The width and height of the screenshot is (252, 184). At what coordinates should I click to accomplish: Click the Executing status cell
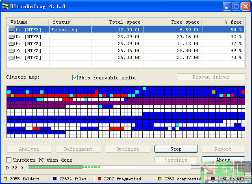(70, 30)
